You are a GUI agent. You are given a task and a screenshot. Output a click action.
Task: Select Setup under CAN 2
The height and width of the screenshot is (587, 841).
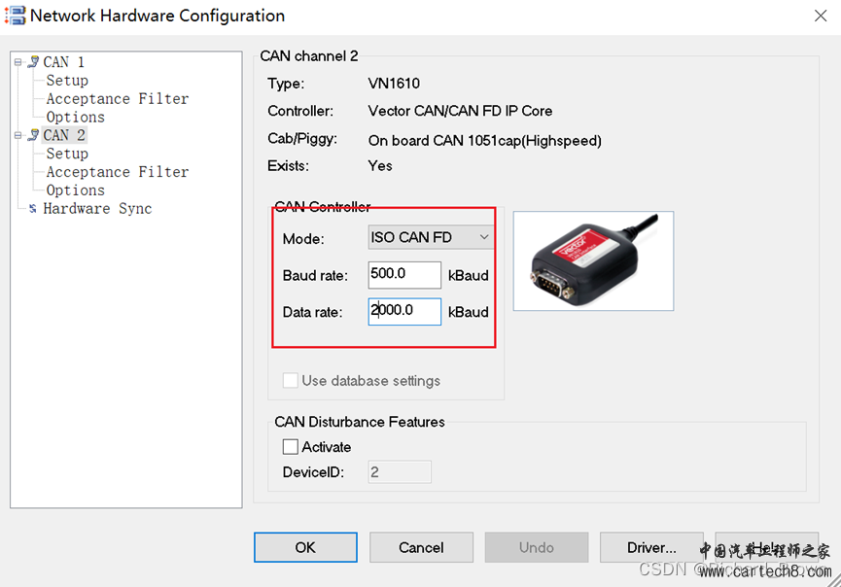coord(65,153)
